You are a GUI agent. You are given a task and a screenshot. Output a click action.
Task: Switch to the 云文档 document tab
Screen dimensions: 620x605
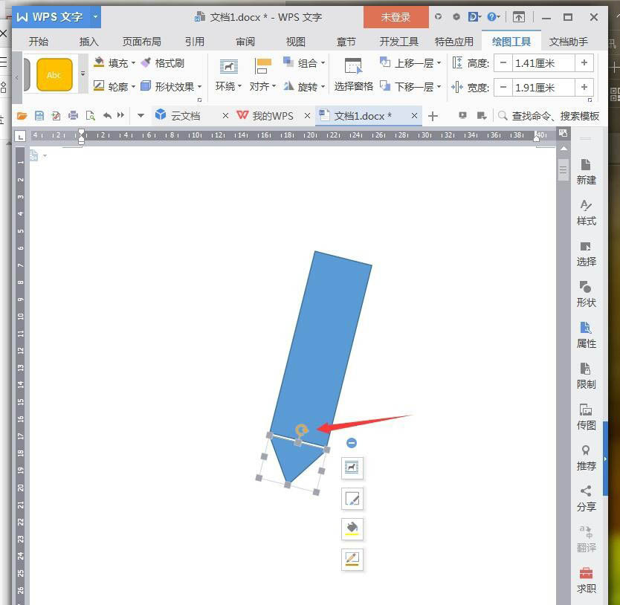[x=184, y=116]
